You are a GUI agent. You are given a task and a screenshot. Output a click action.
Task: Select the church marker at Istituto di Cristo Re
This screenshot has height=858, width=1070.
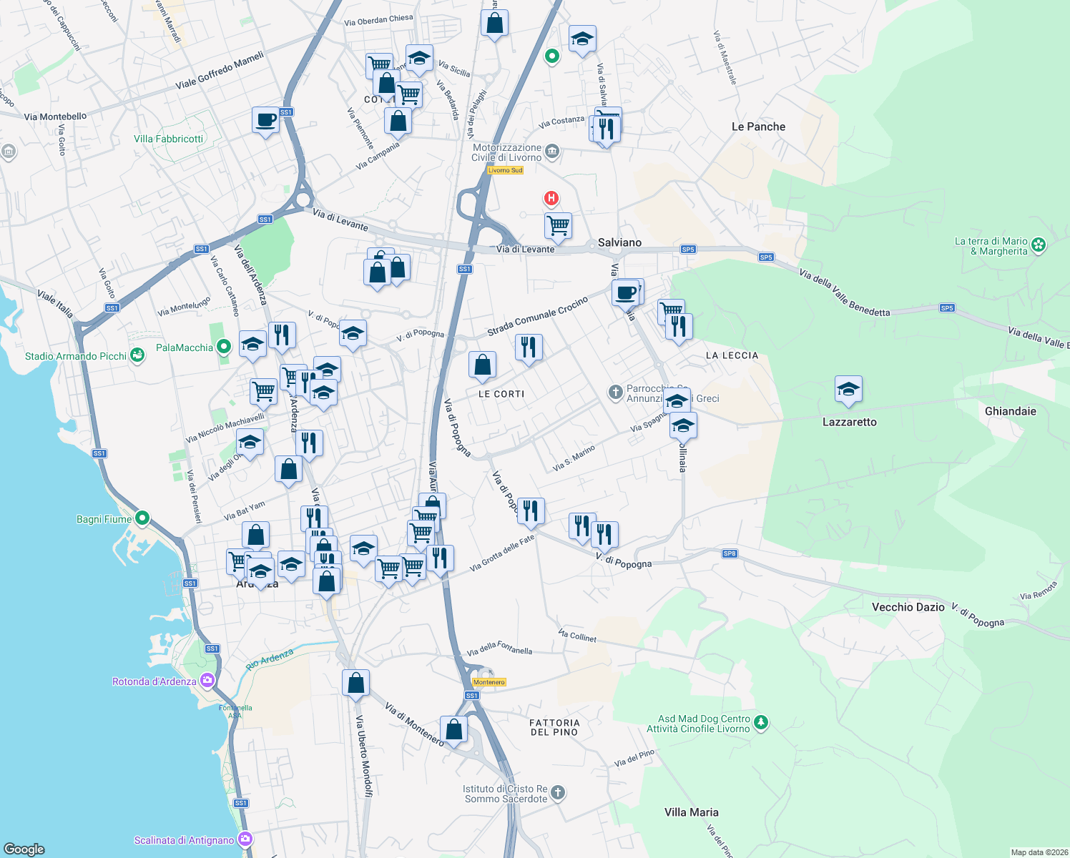click(557, 792)
